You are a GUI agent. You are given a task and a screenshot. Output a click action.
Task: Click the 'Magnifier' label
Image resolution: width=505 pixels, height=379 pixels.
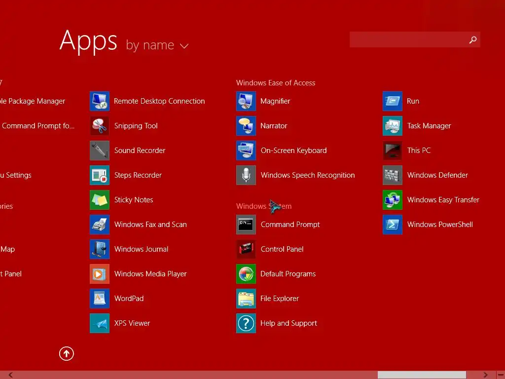(275, 101)
